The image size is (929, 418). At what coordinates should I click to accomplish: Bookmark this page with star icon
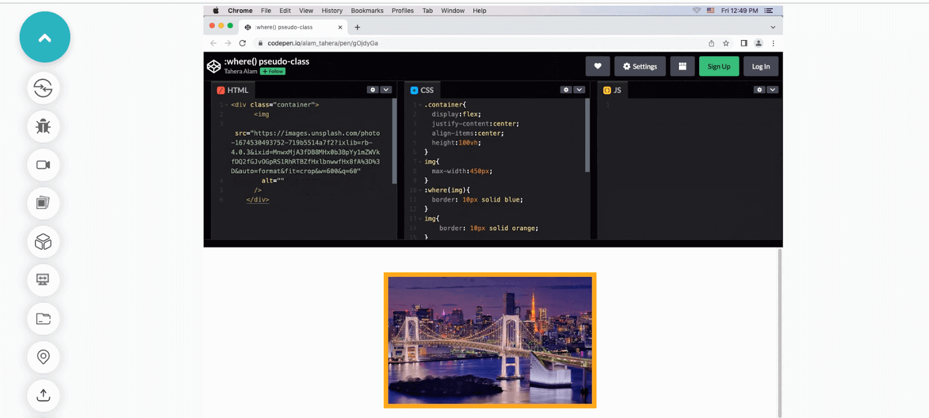pos(726,43)
